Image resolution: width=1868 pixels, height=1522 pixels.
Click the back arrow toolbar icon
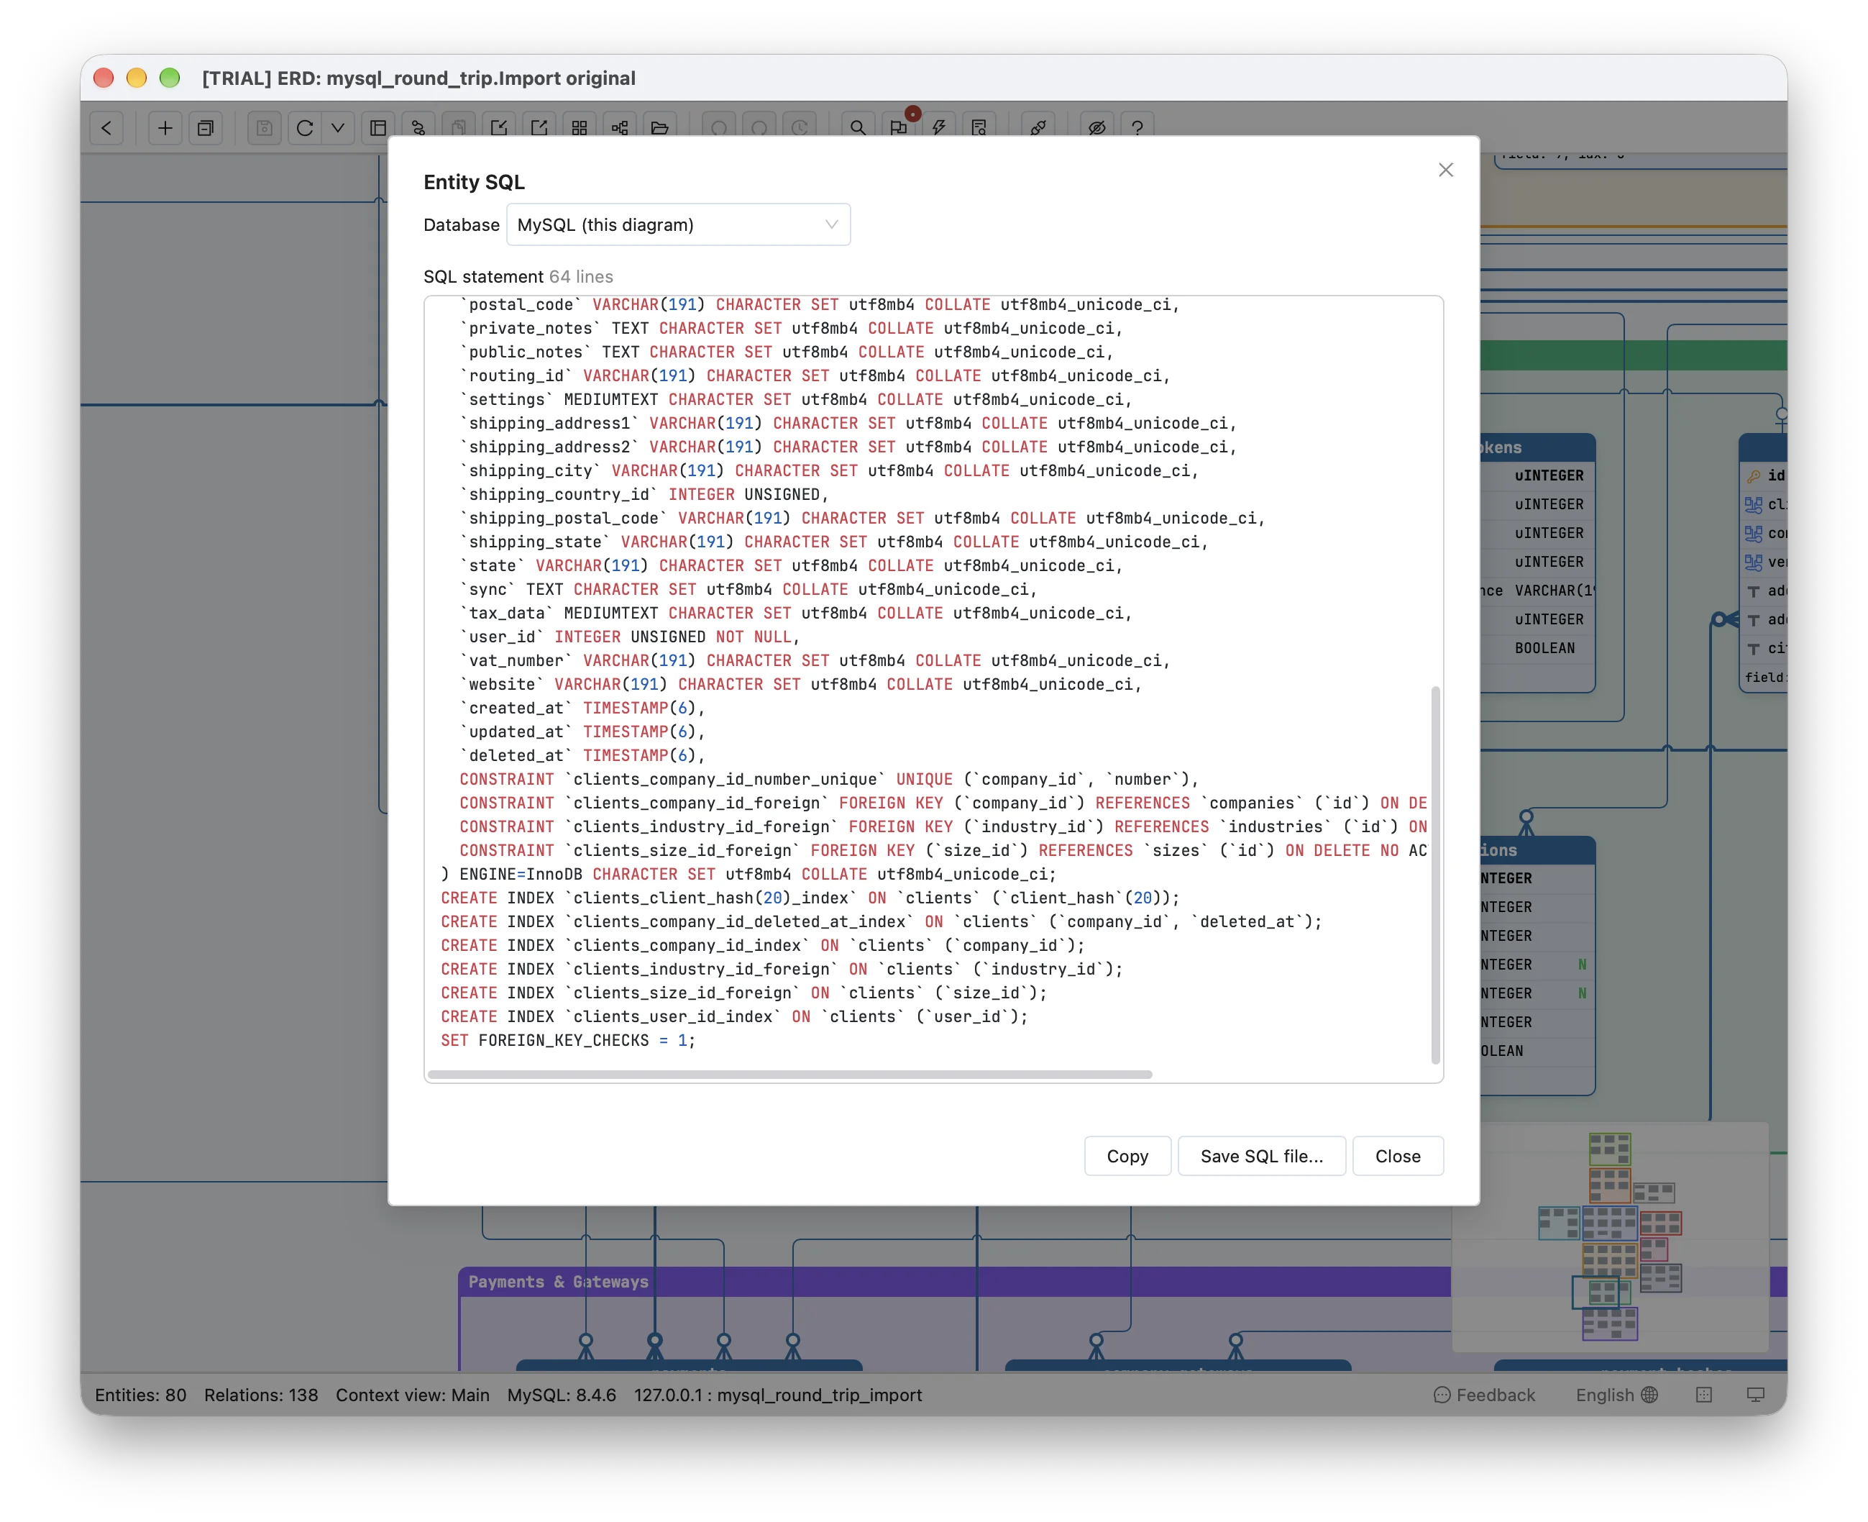point(106,128)
